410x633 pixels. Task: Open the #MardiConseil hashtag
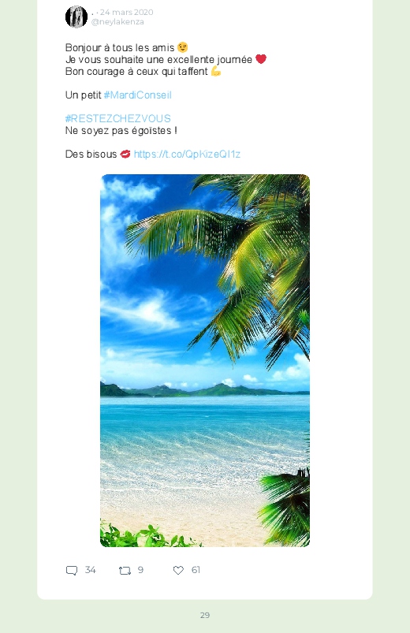pos(138,95)
